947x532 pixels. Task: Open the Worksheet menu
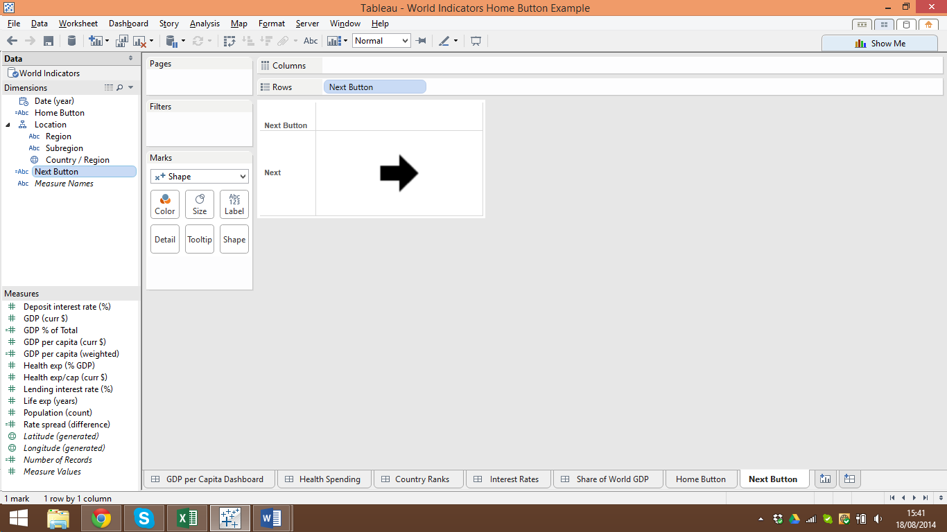click(x=78, y=24)
